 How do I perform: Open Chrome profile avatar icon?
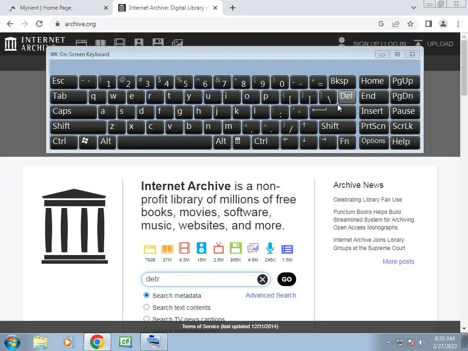tap(443, 24)
